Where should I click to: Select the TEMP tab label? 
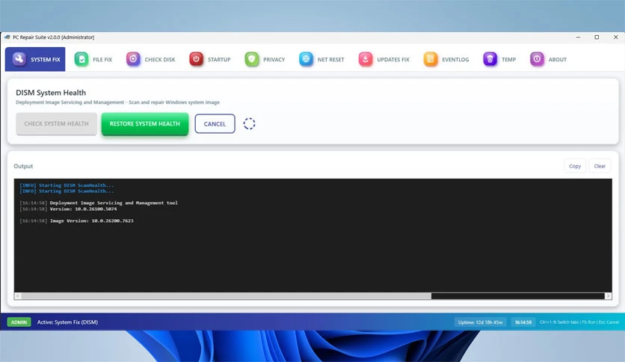(508, 59)
